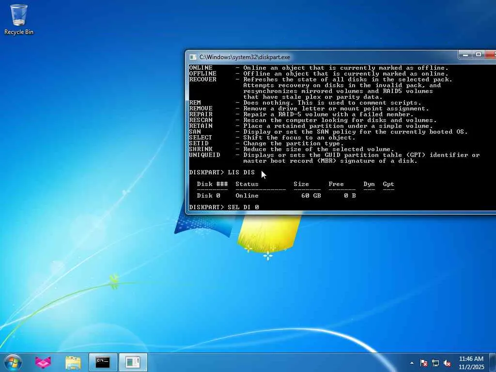Click the SELECT command entry
Screen dimensions: 496x372
pos(201,138)
